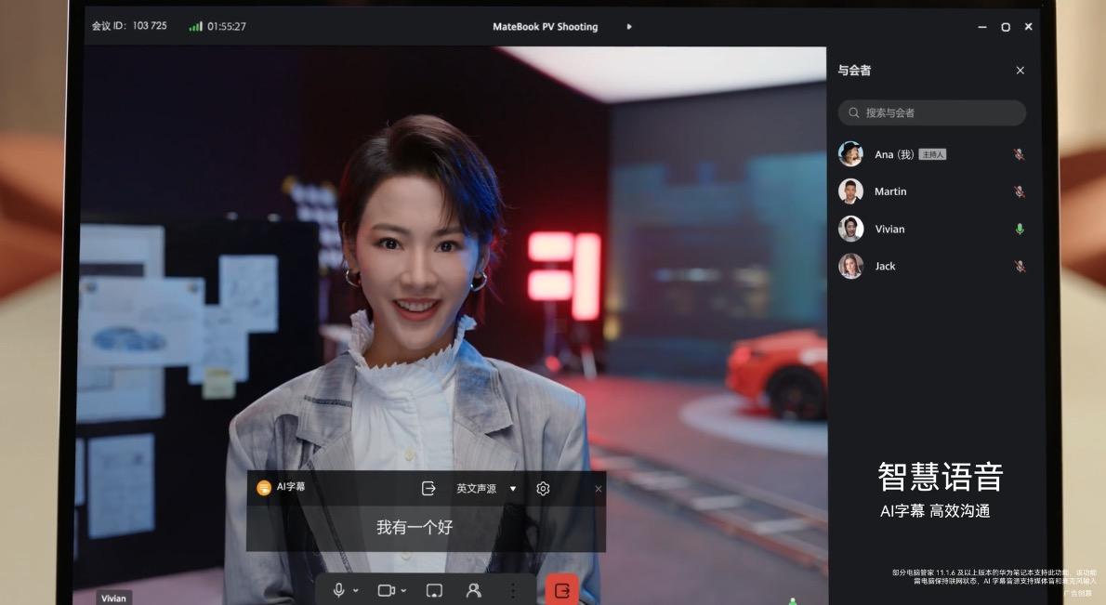The width and height of the screenshot is (1106, 605).
Task: Click the AI字幕 orange logo icon
Action: (x=264, y=487)
